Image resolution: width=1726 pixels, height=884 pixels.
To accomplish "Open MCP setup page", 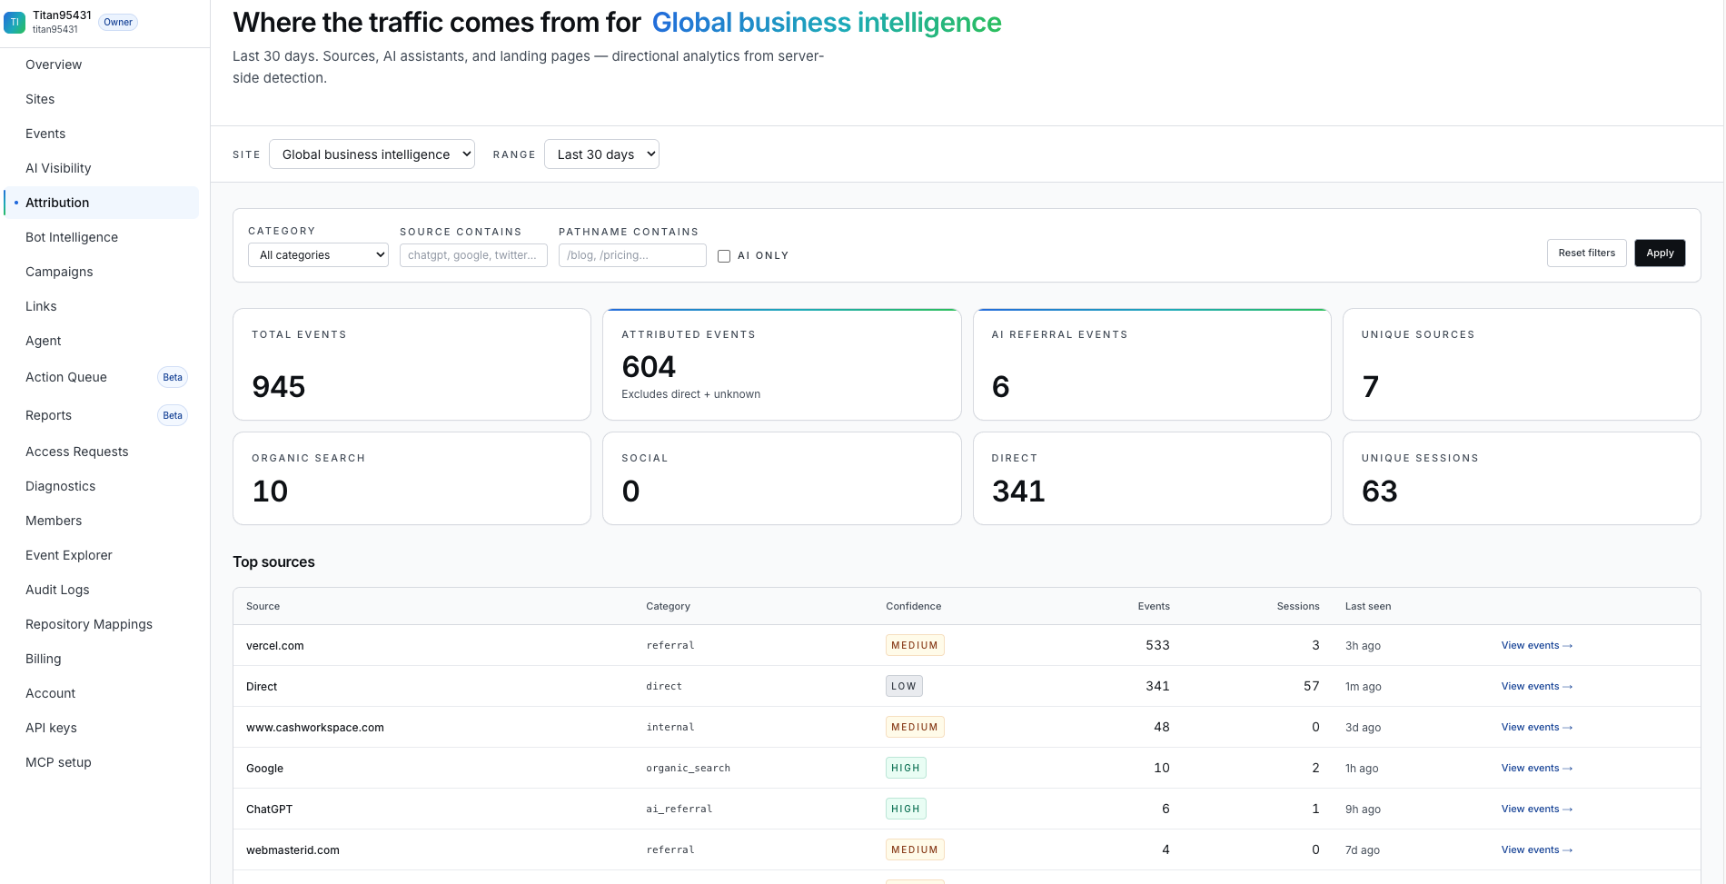I will 101,762.
